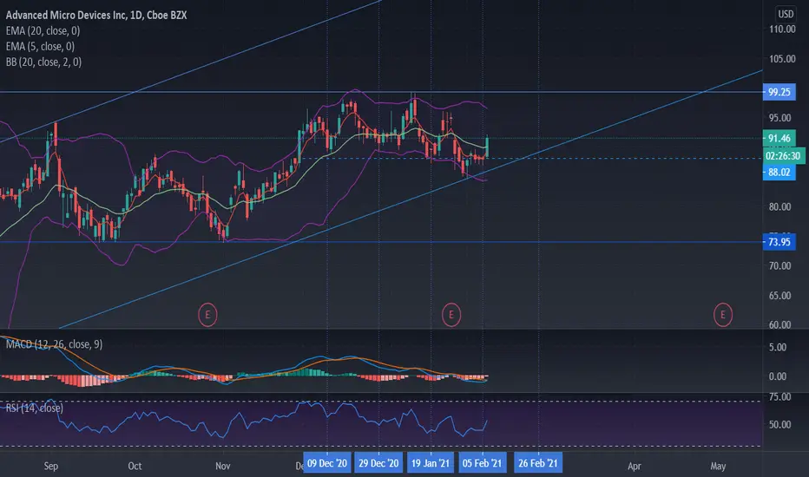Select the 05 Feb '21 date marker
Screen dimensions: 809x477
[482, 463]
